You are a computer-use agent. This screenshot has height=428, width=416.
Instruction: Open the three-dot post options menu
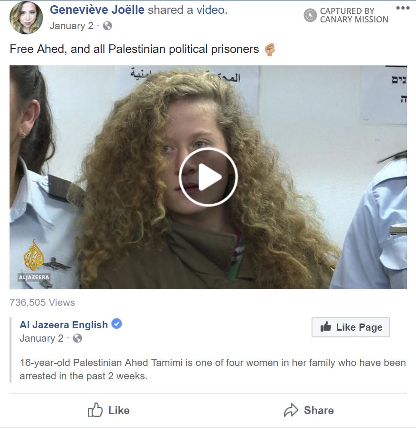403,8
